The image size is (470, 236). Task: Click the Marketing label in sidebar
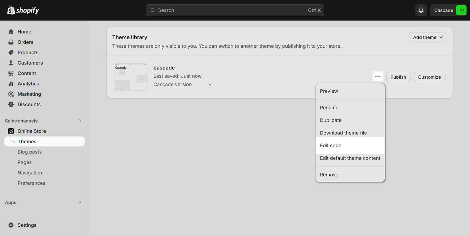tap(29, 94)
